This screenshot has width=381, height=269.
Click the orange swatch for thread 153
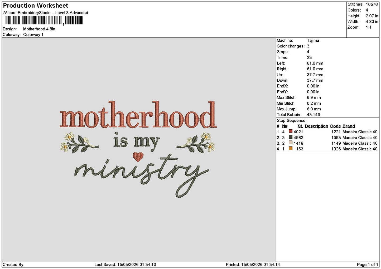(291, 149)
